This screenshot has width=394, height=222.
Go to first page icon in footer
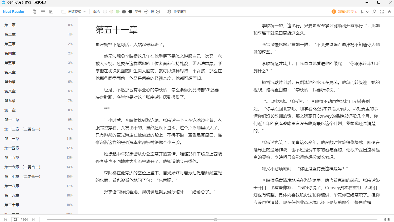point(6,220)
